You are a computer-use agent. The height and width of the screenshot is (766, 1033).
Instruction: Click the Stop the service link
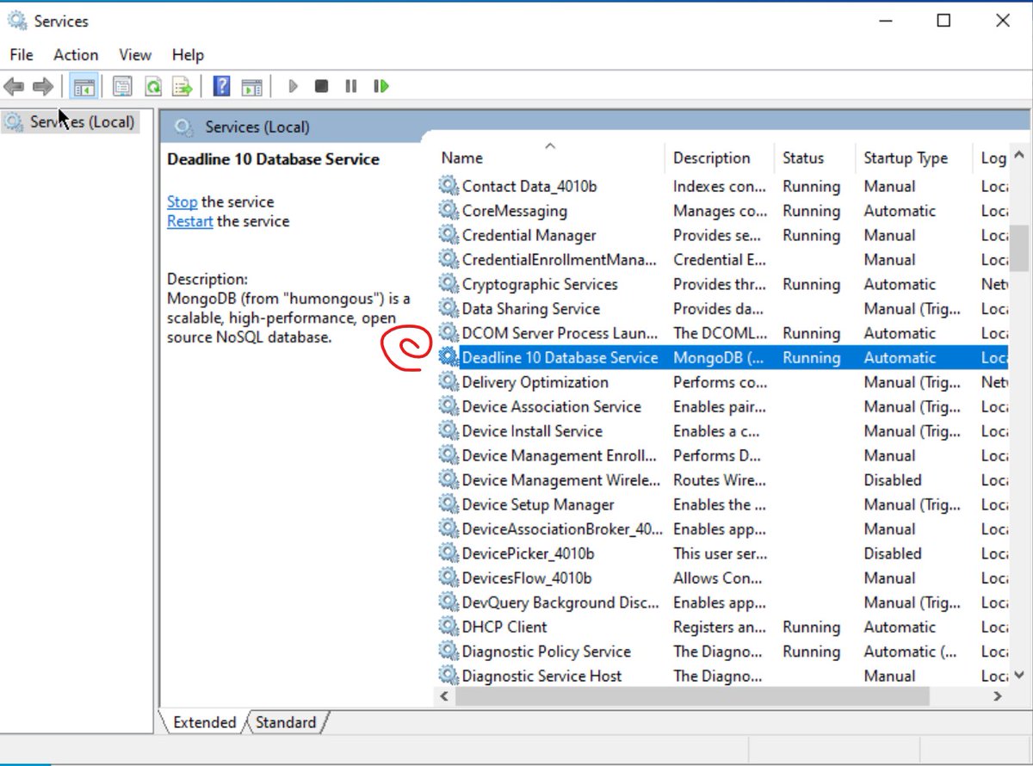(x=182, y=201)
